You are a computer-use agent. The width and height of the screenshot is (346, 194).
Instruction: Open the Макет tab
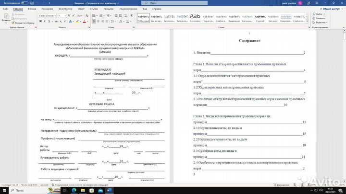point(81,9)
